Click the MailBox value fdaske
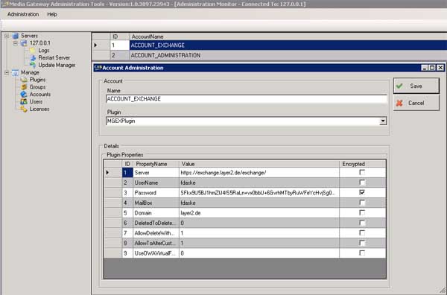 coord(259,203)
